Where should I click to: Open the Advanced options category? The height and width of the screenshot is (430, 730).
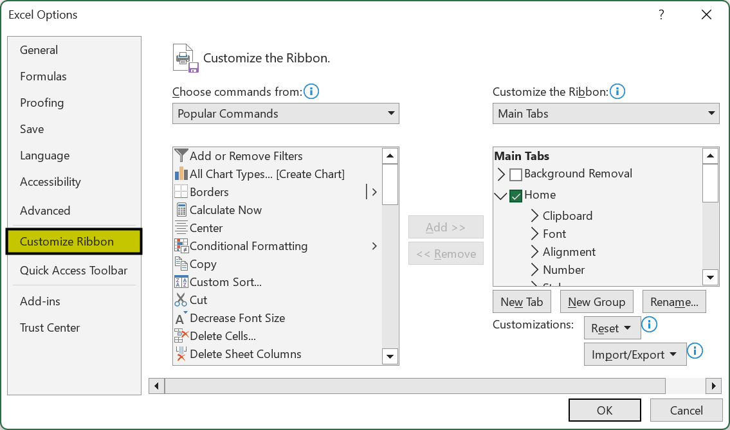coord(74,210)
